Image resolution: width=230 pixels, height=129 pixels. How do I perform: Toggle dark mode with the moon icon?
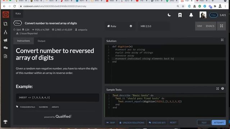pyautogui.click(x=169, y=15)
